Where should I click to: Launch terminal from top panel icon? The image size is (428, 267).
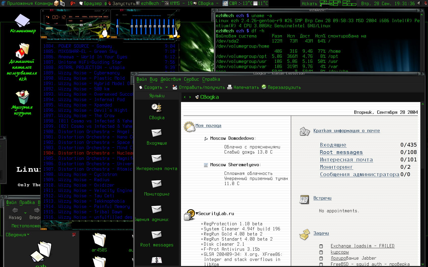coord(62,3)
